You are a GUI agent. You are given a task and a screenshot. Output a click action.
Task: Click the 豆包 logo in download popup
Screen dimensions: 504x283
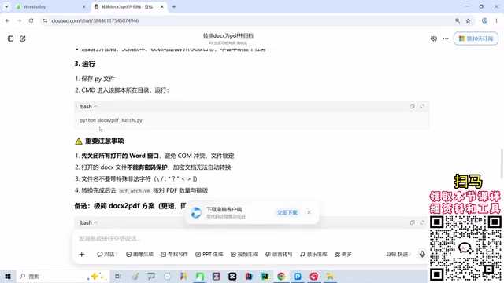pyautogui.click(x=196, y=212)
